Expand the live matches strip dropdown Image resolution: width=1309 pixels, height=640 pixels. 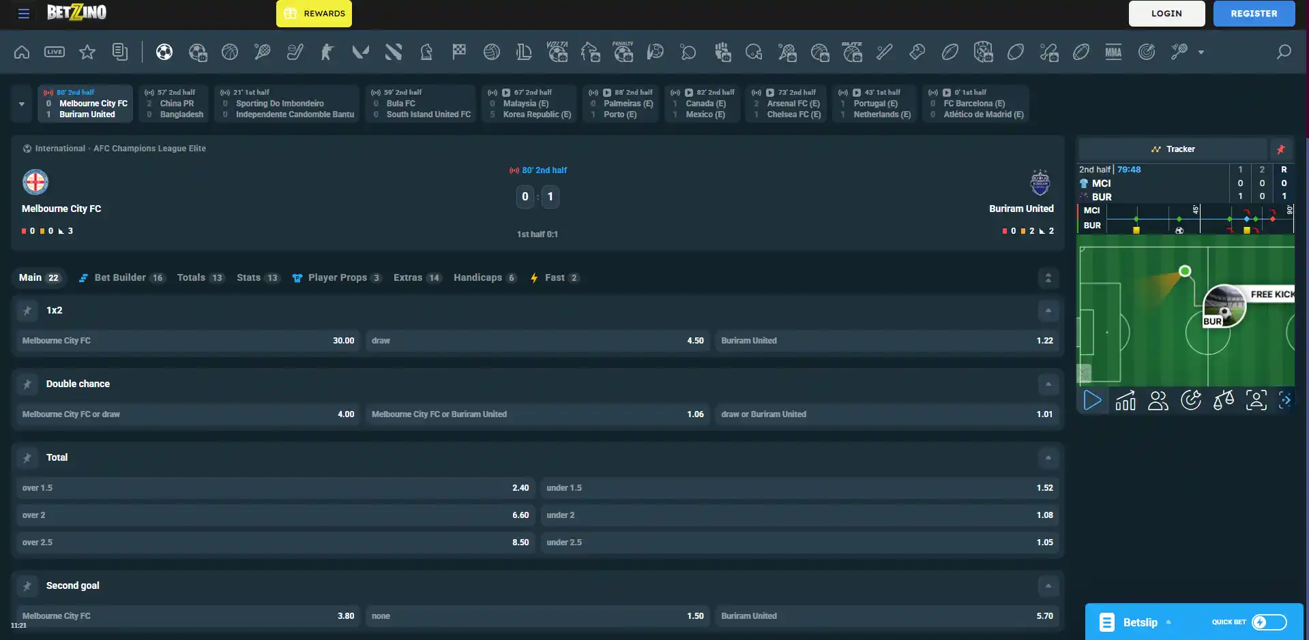pos(22,104)
